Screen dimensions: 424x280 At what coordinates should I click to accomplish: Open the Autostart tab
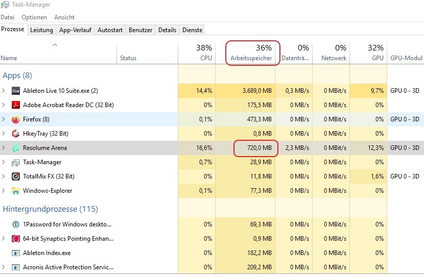tap(110, 30)
